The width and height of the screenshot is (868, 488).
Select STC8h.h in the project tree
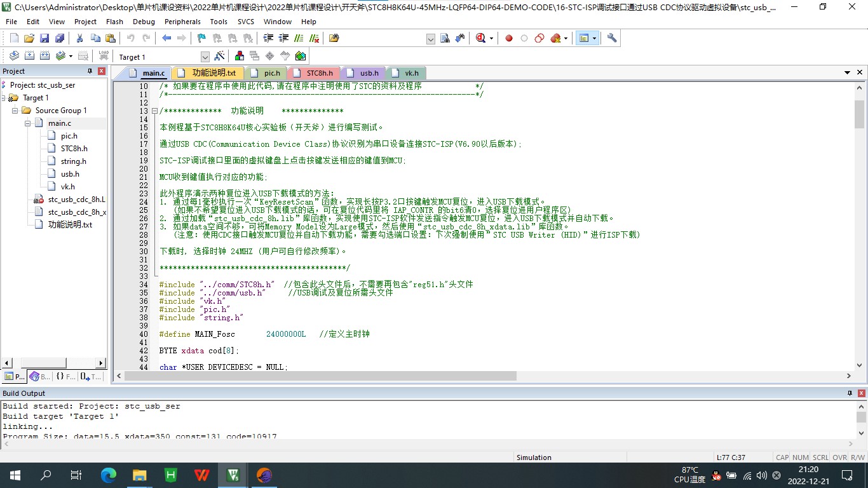pyautogui.click(x=74, y=149)
